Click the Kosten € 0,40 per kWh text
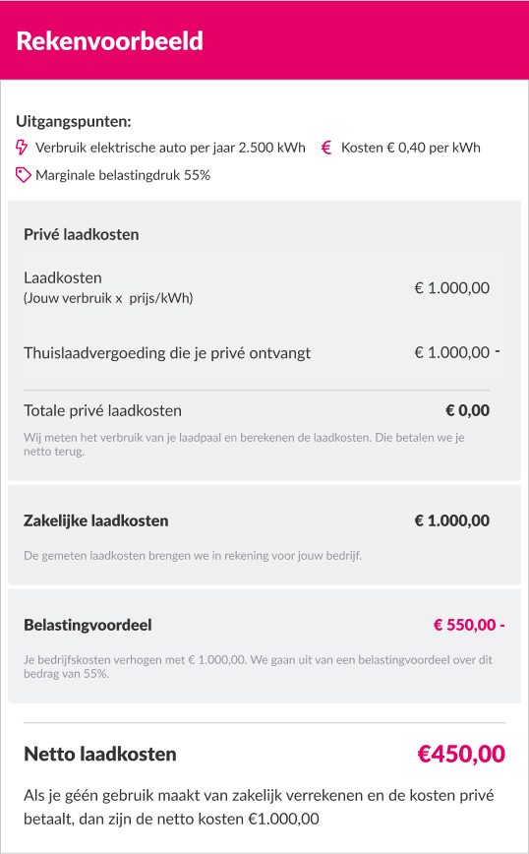Screen dimensions: 529x854 click(x=411, y=148)
